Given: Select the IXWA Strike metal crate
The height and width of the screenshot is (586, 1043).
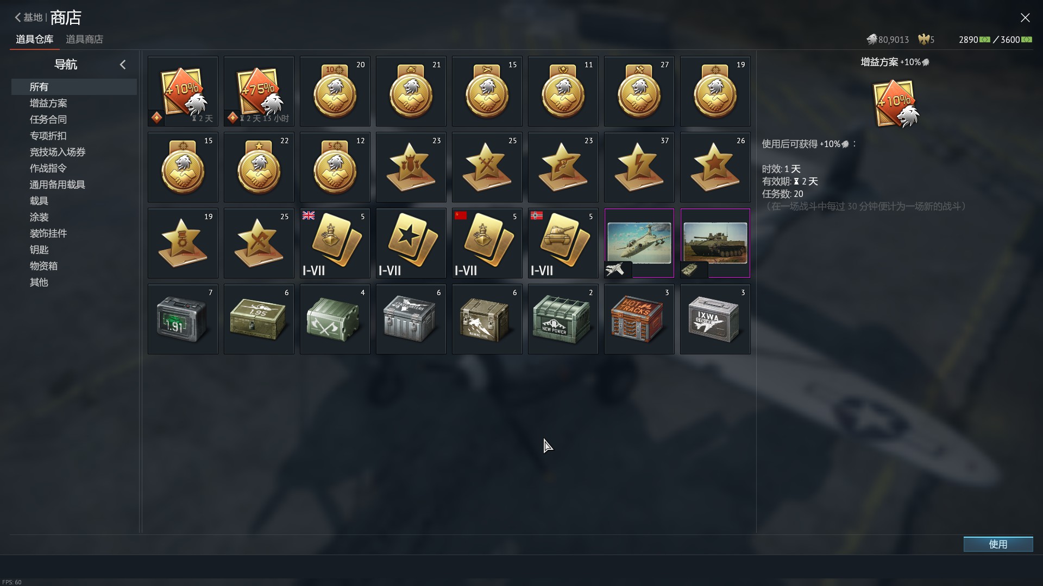Looking at the screenshot, I should point(715,319).
